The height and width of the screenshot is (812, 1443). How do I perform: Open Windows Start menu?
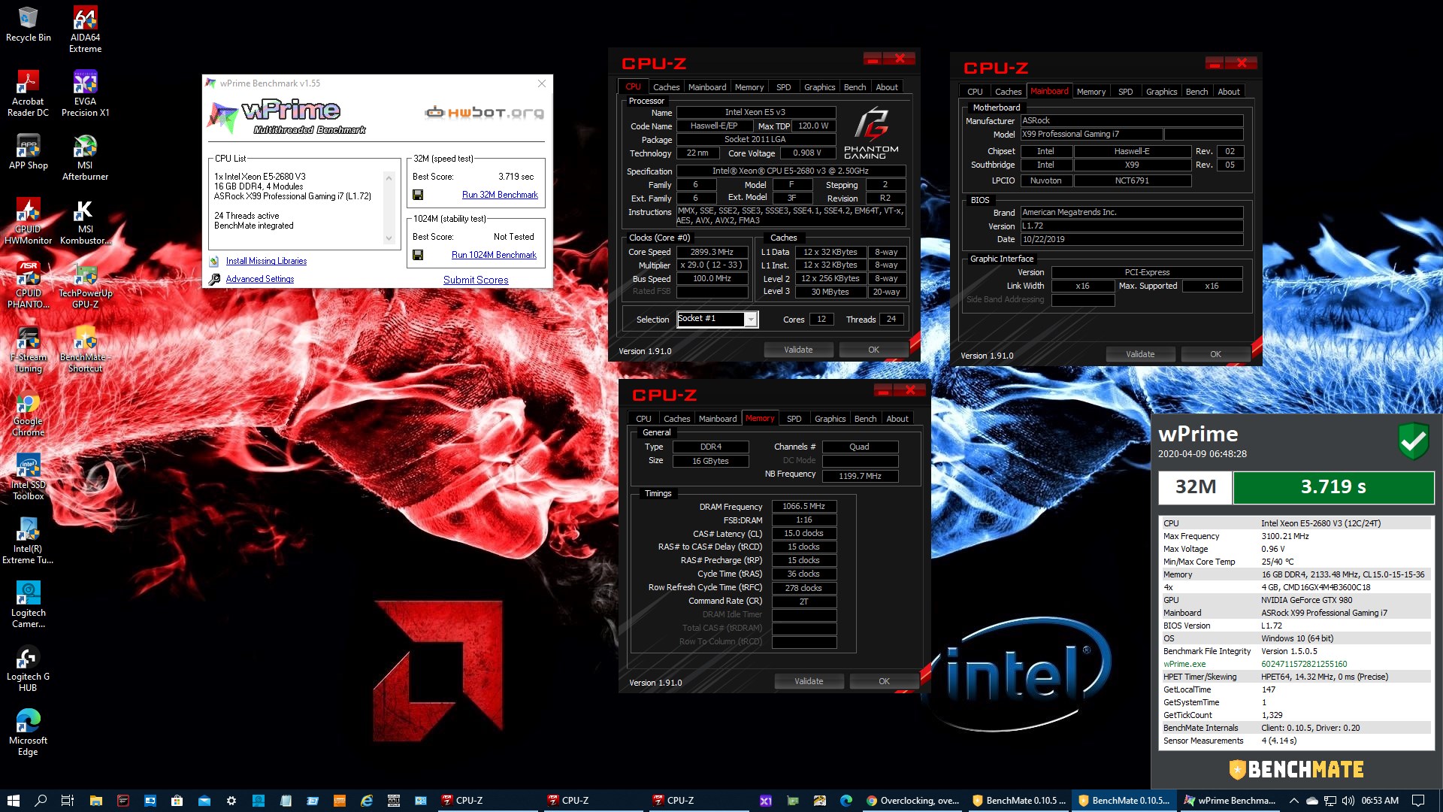click(x=14, y=801)
